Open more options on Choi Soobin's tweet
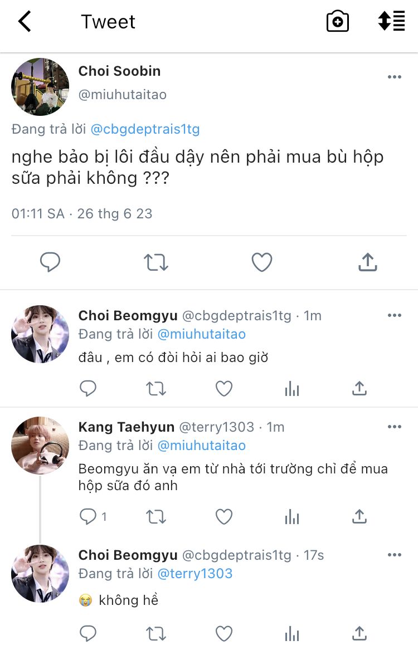418x650 pixels. (395, 77)
